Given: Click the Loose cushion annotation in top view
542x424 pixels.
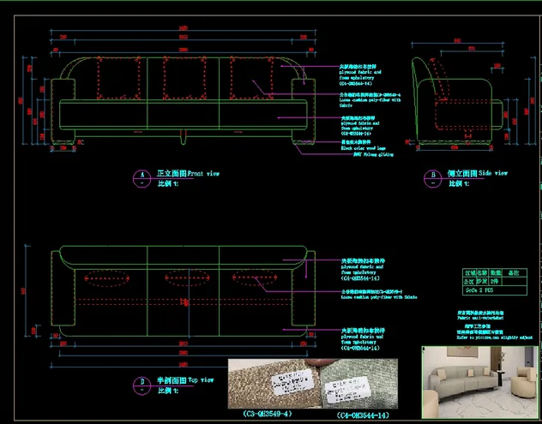Looking at the screenshot, I should pos(379,295).
